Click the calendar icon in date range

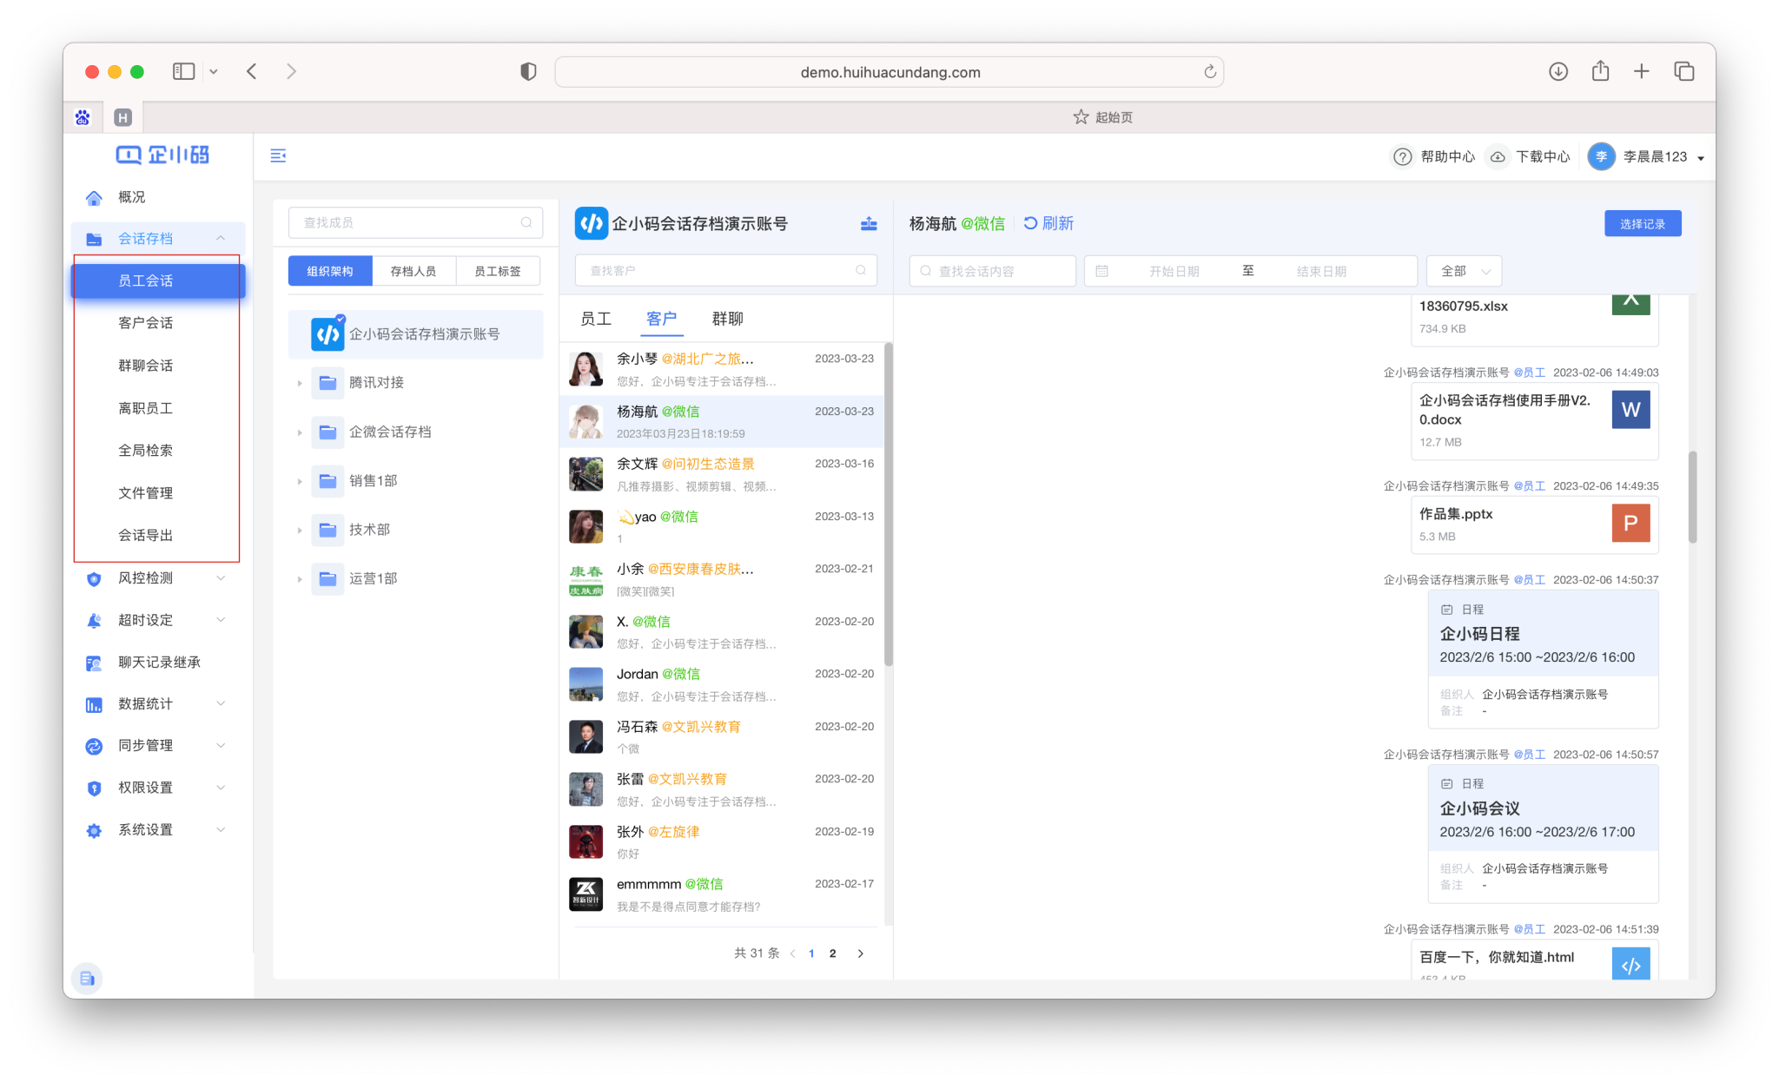(x=1101, y=271)
